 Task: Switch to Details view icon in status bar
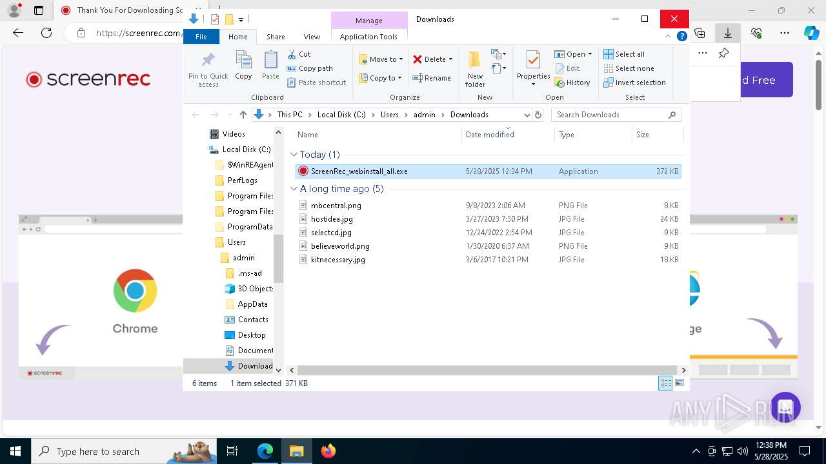[665, 383]
